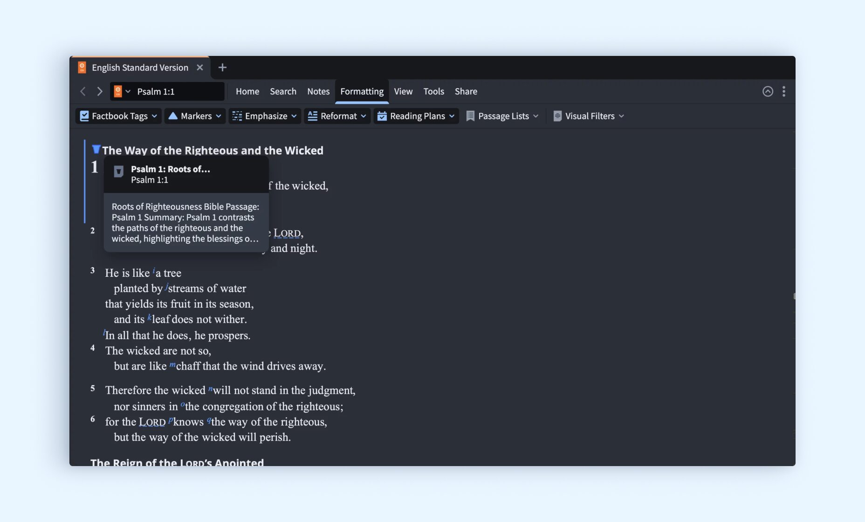The height and width of the screenshot is (522, 865).
Task: Click footnote marker l before 'In all that he does'
Action: point(104,333)
